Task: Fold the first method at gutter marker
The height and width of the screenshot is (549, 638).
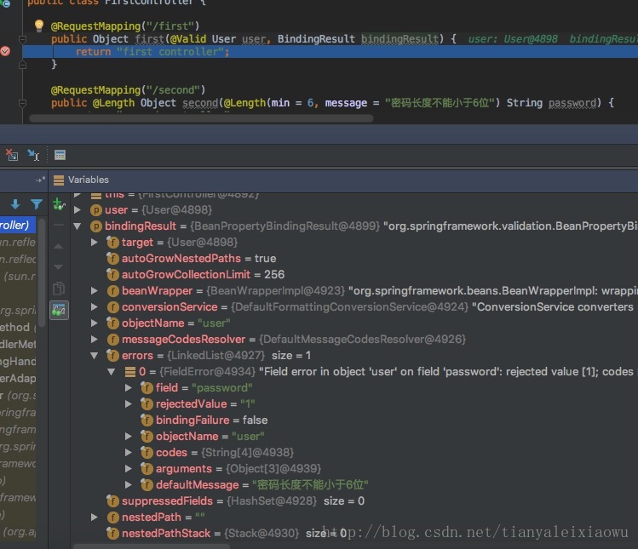Action: [22, 39]
